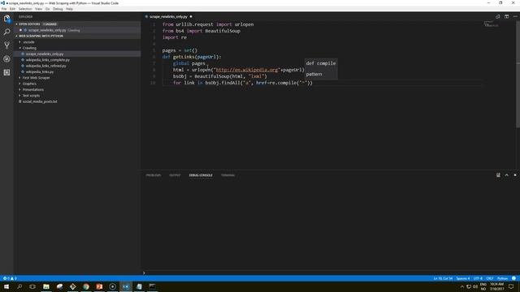This screenshot has width=520, height=292.
Task: Select the Debug Console panel tab
Action: 201,175
